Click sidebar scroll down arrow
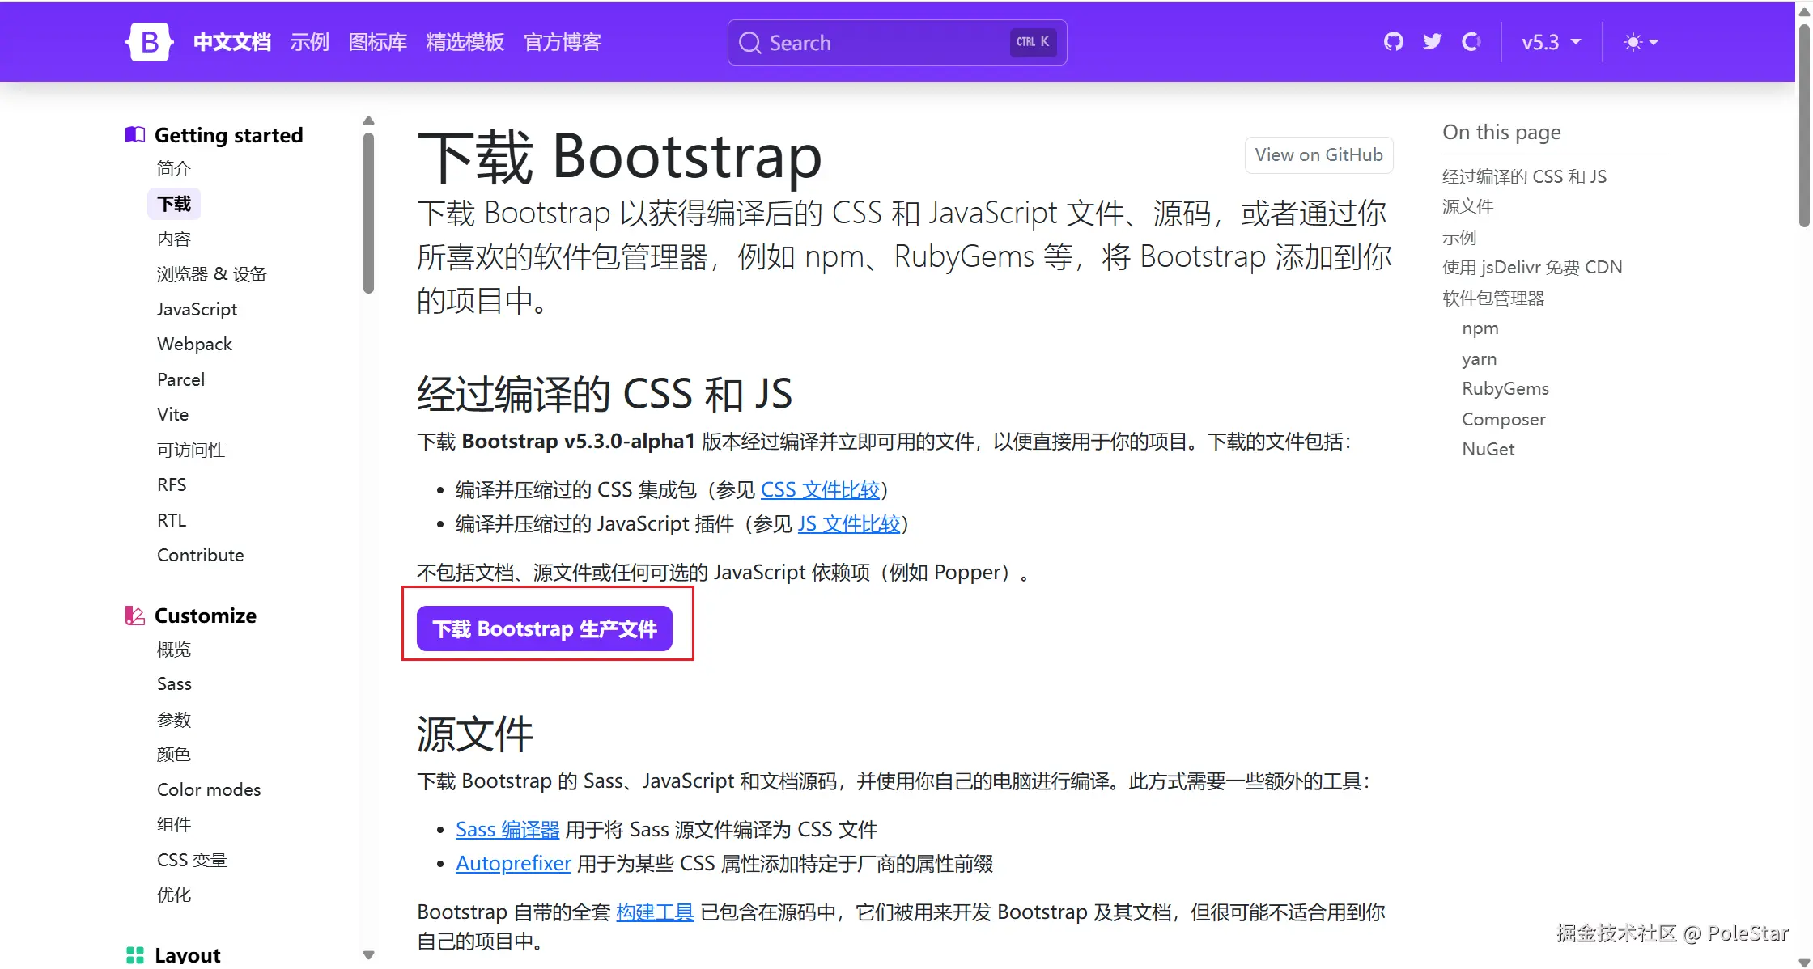 369,955
